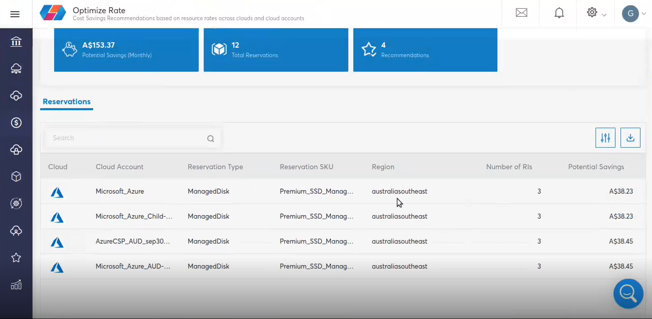Click the search magnifier icon
Viewport: 652px width, 319px height.
[211, 139]
